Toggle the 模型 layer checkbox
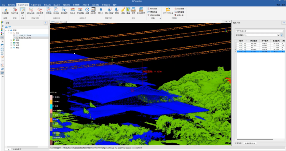This screenshot has height=151, width=286. [11, 47]
